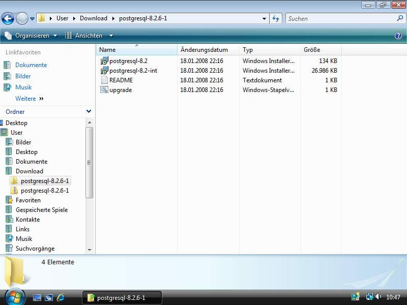Click postgresql-8.2.6-1 taskbar button

pos(122,297)
